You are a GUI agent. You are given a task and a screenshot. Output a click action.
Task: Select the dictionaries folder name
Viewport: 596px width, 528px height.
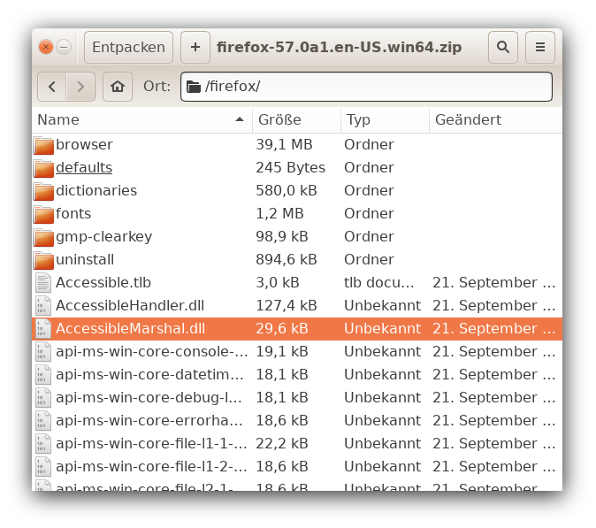[96, 191]
